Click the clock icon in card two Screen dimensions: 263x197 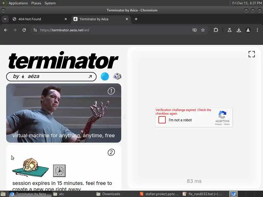click(59, 171)
